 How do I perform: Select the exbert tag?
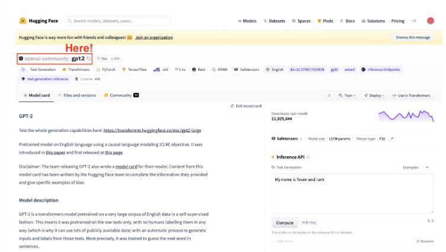(349, 70)
